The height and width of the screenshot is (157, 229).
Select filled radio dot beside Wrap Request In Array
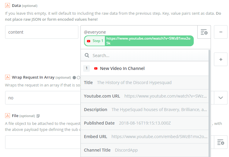(74, 77)
